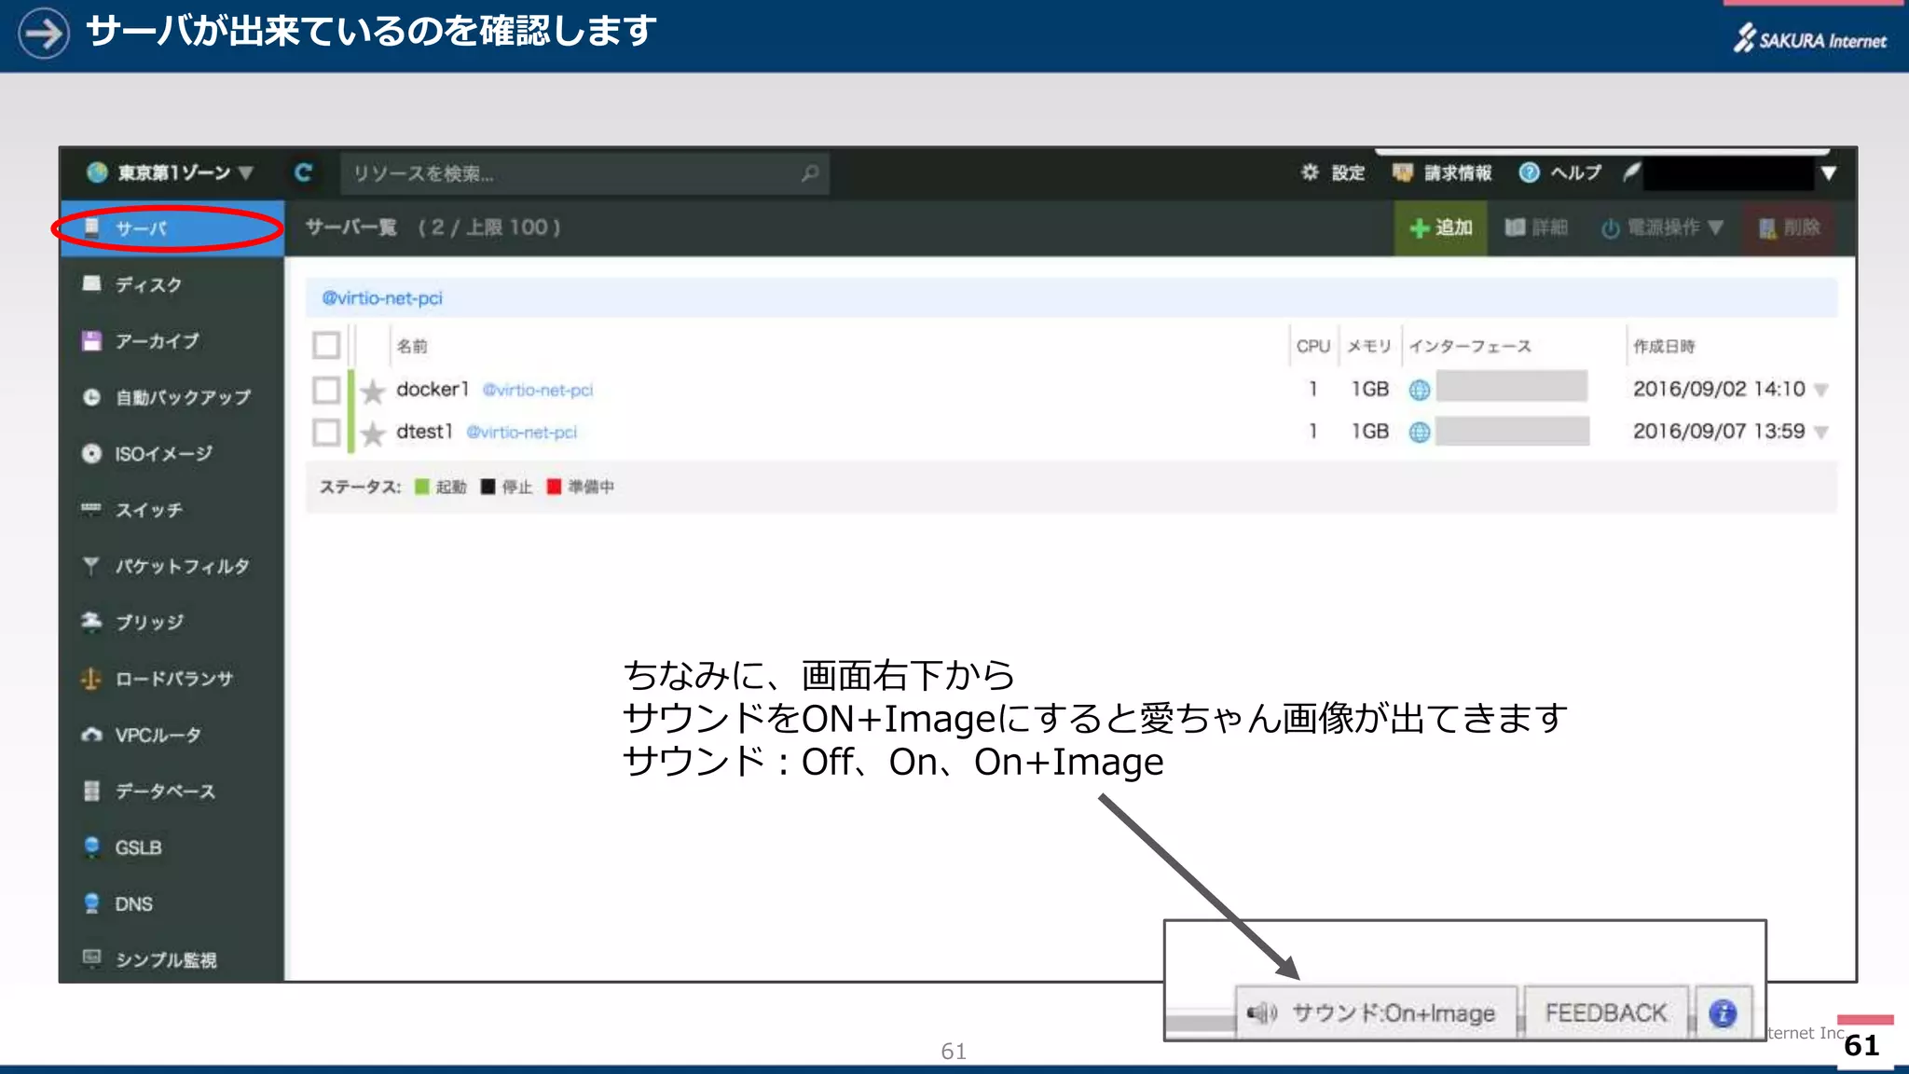The image size is (1909, 1074).
Task: Click the 詳細 details button
Action: coord(1536,227)
